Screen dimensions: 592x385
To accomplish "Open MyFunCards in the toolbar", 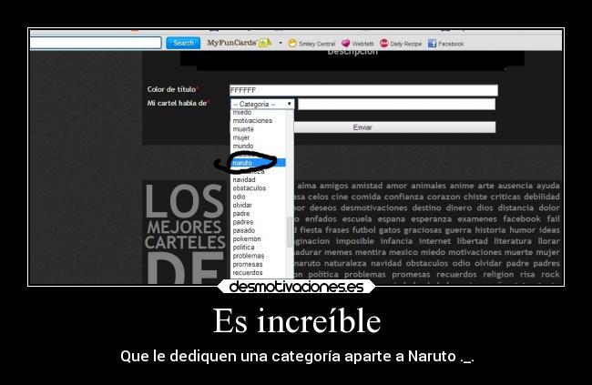I will [x=231, y=43].
